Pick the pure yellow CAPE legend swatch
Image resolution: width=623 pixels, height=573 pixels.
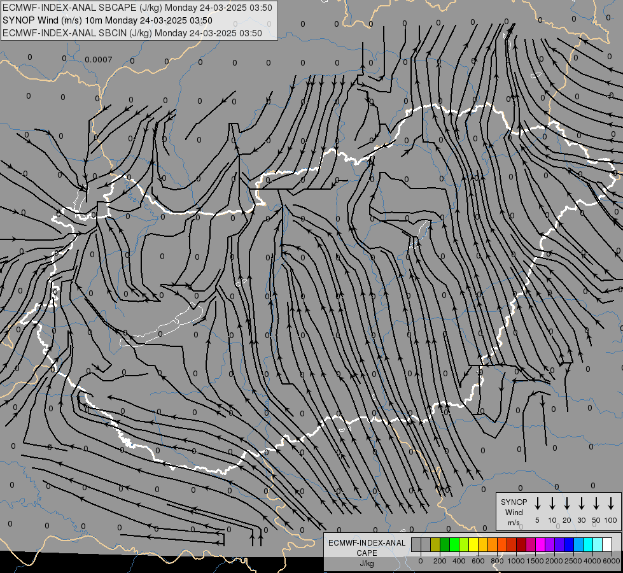point(473,544)
